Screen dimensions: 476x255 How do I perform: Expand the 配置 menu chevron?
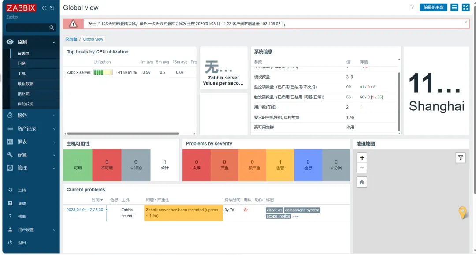pyautogui.click(x=54, y=155)
